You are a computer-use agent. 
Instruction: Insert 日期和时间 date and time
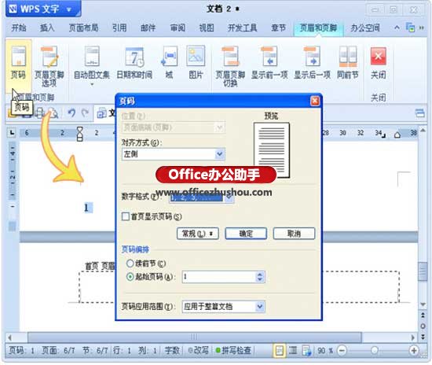pos(134,57)
